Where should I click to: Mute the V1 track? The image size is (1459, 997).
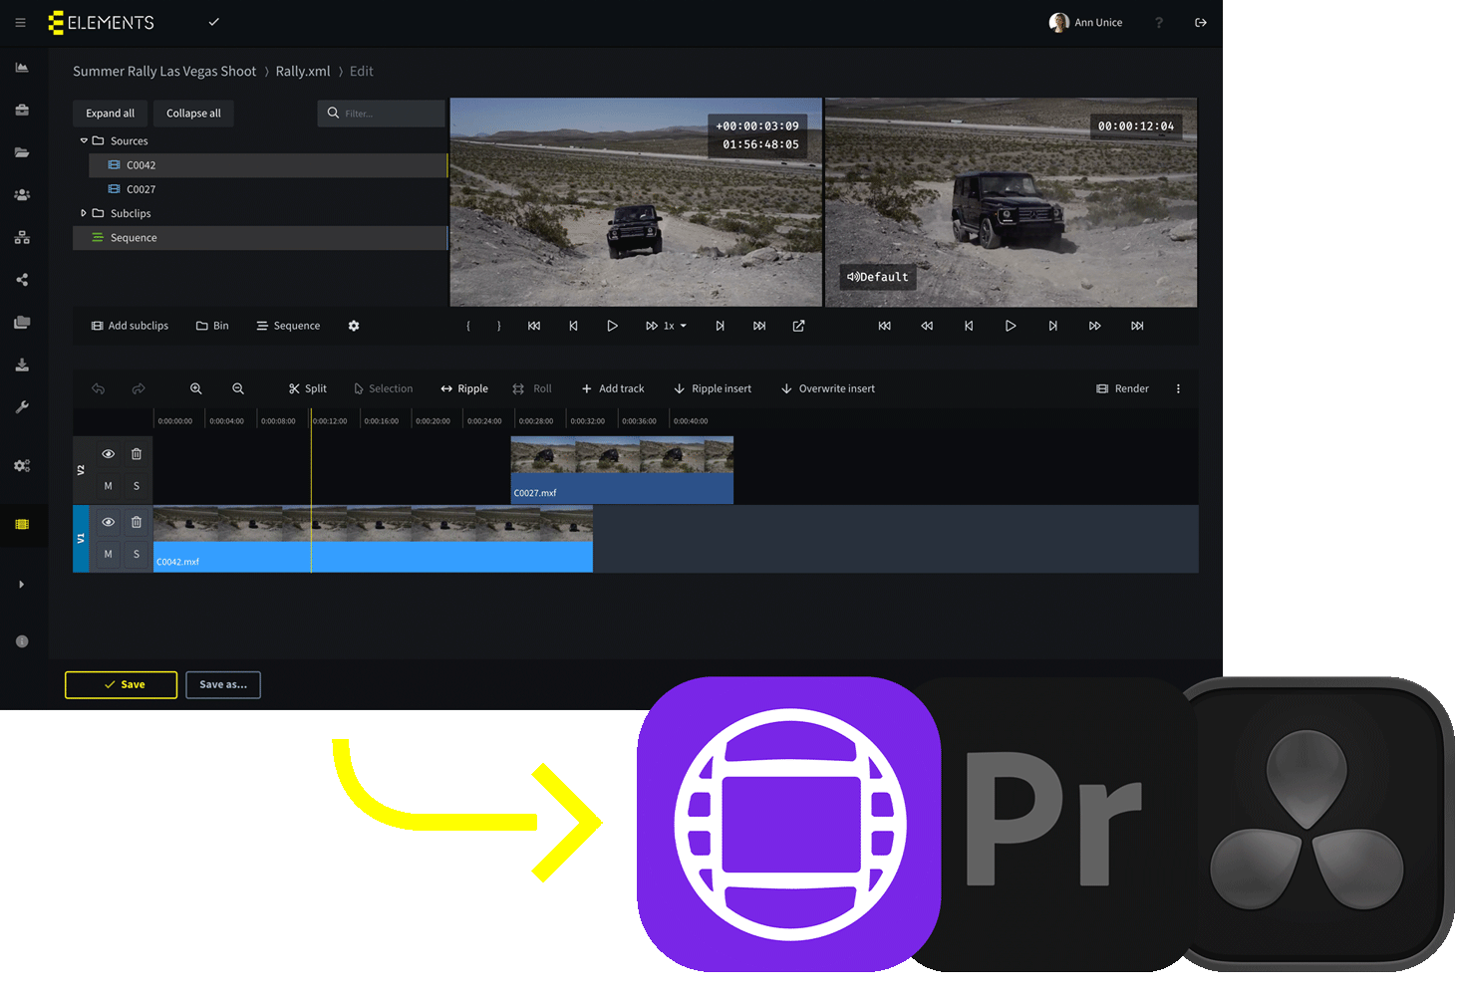(x=108, y=554)
